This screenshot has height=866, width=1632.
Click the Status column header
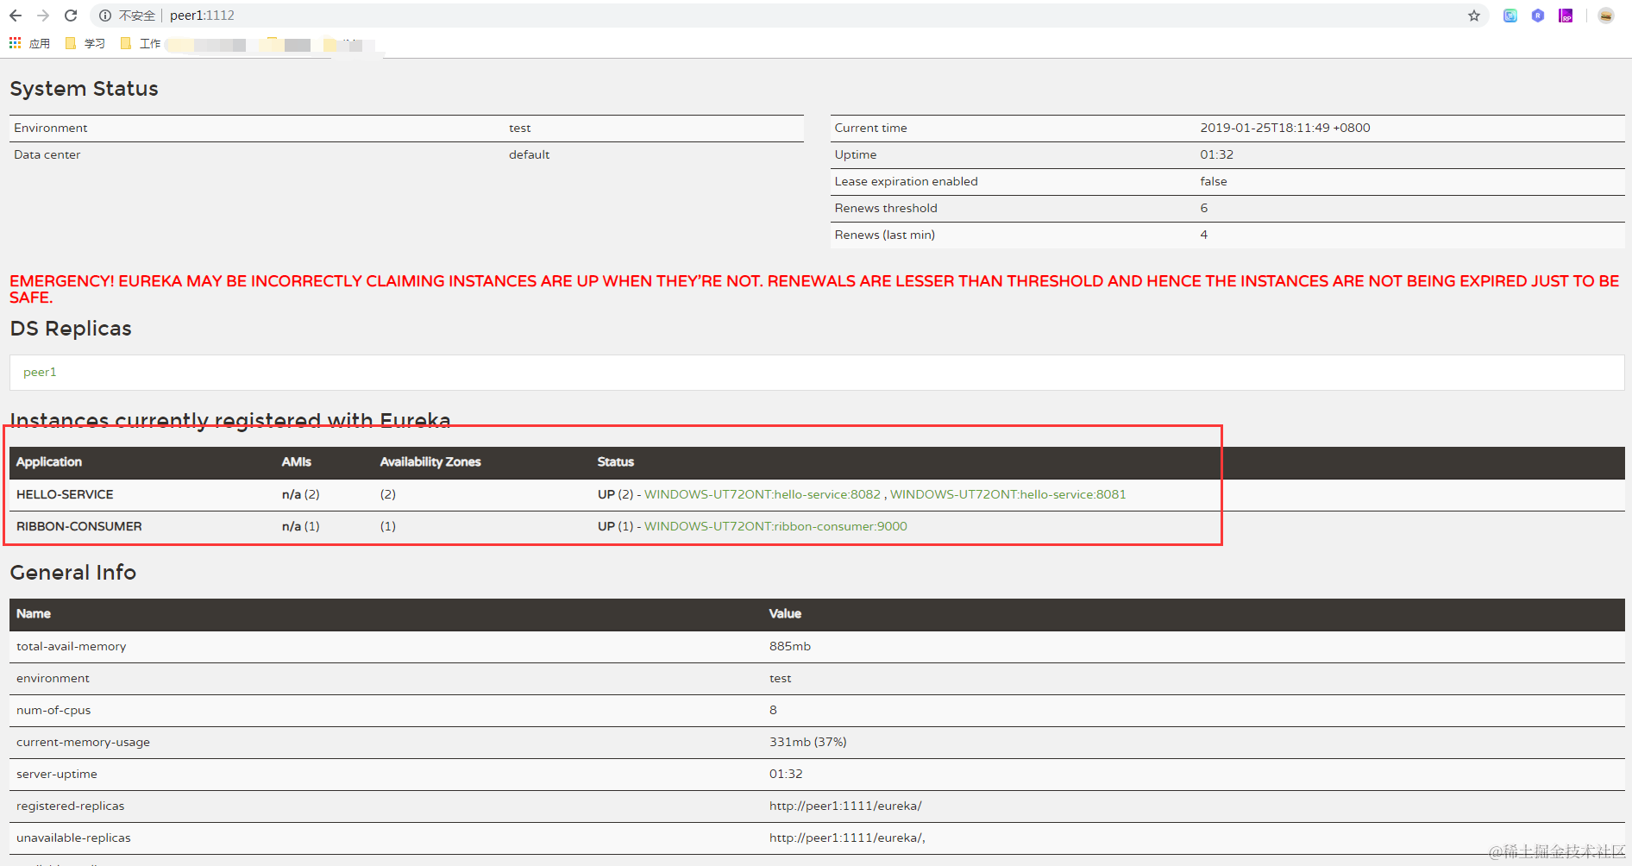[x=616, y=462]
